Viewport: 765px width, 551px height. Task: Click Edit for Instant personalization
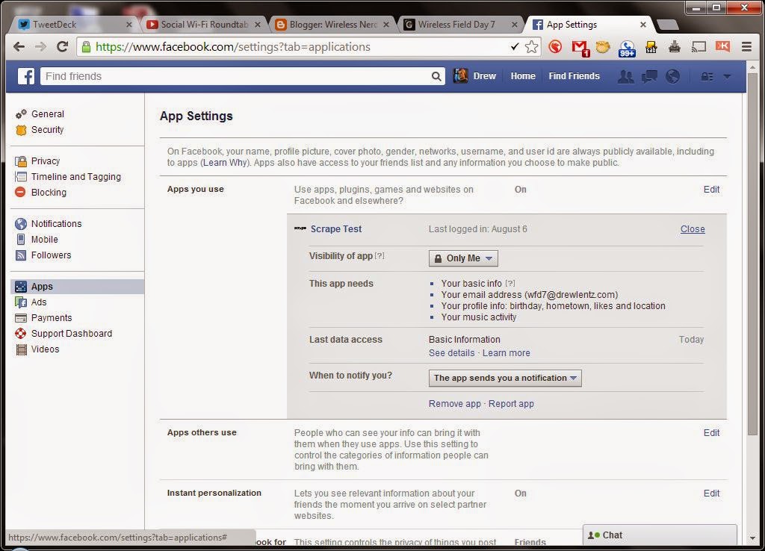point(711,494)
